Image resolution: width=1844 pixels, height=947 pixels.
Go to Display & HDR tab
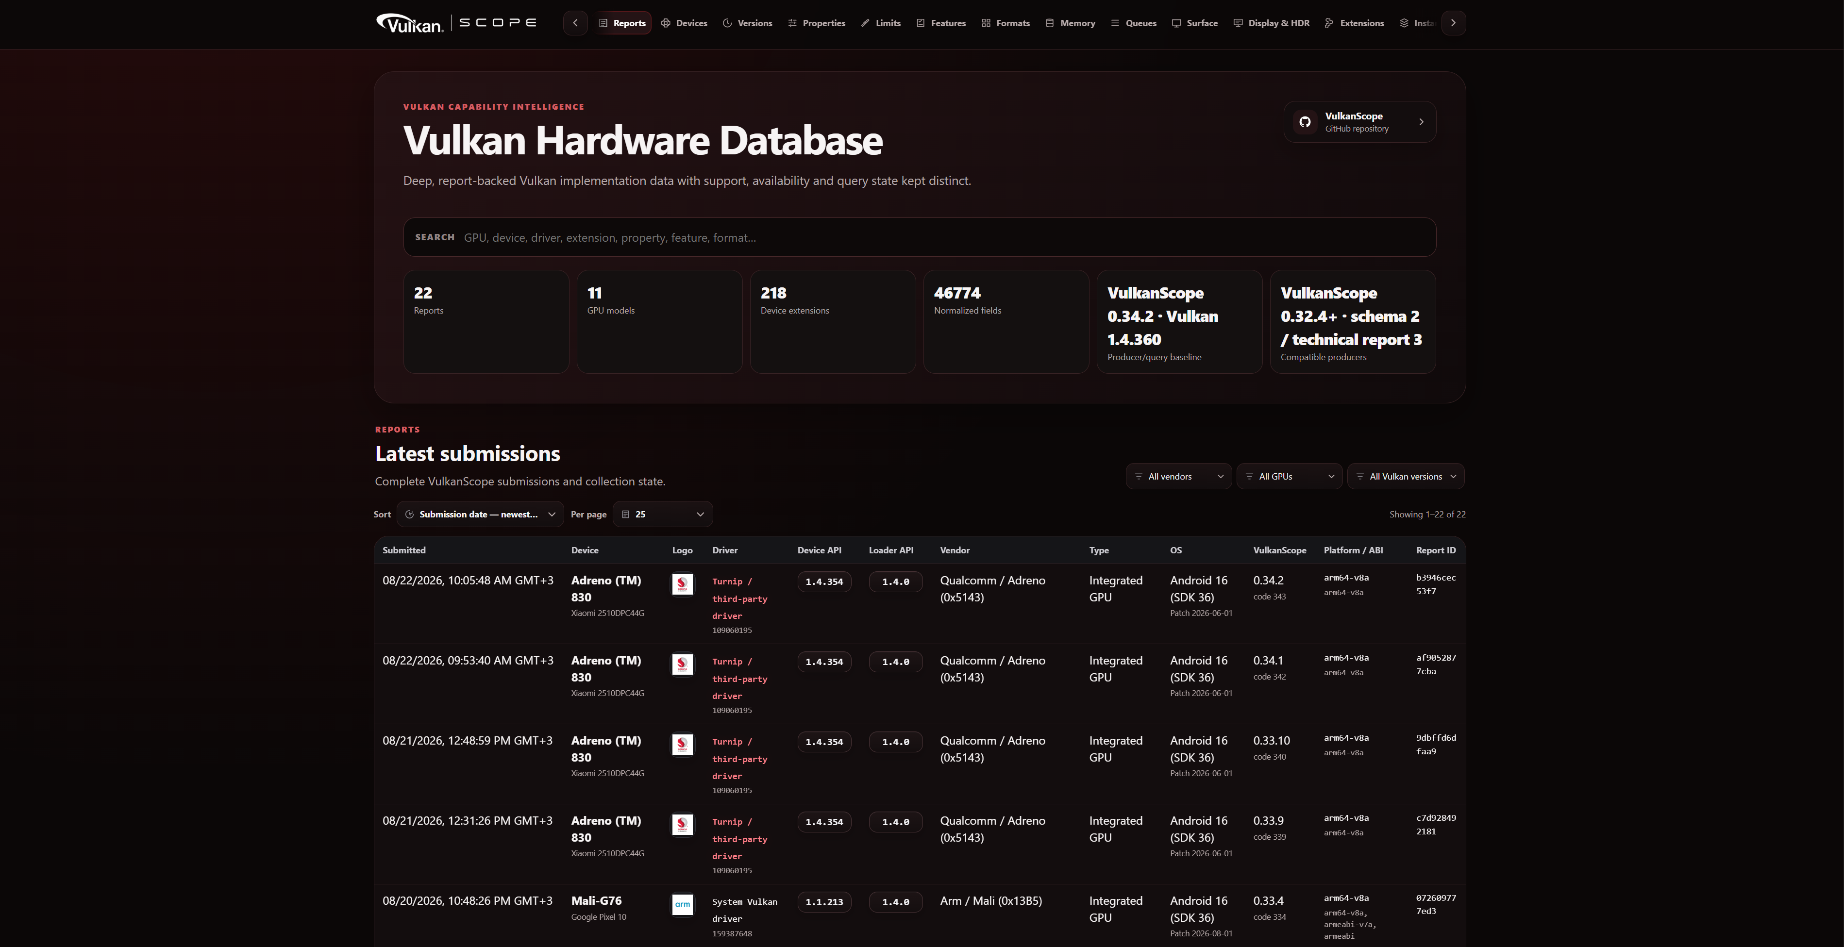point(1272,23)
